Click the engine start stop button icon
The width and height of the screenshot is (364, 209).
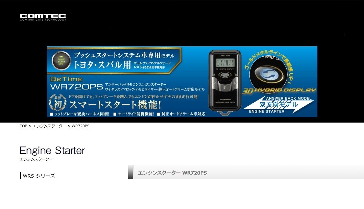[61, 60]
